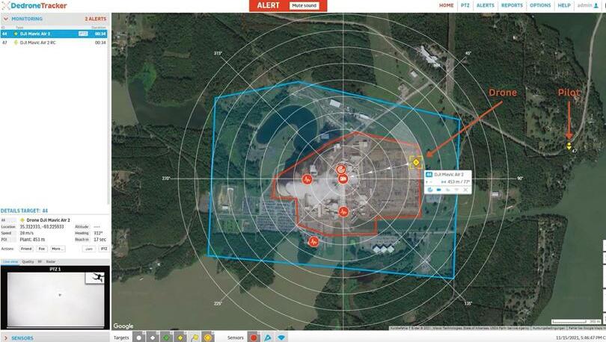606x342 pixels.
Task: Click the red PTZ camera sensor icon
Action: coord(343,179)
